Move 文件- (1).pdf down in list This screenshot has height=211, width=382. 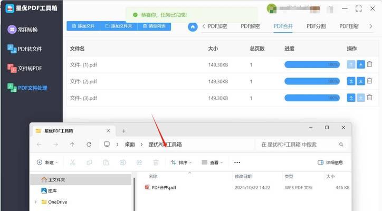pyautogui.click(x=361, y=64)
